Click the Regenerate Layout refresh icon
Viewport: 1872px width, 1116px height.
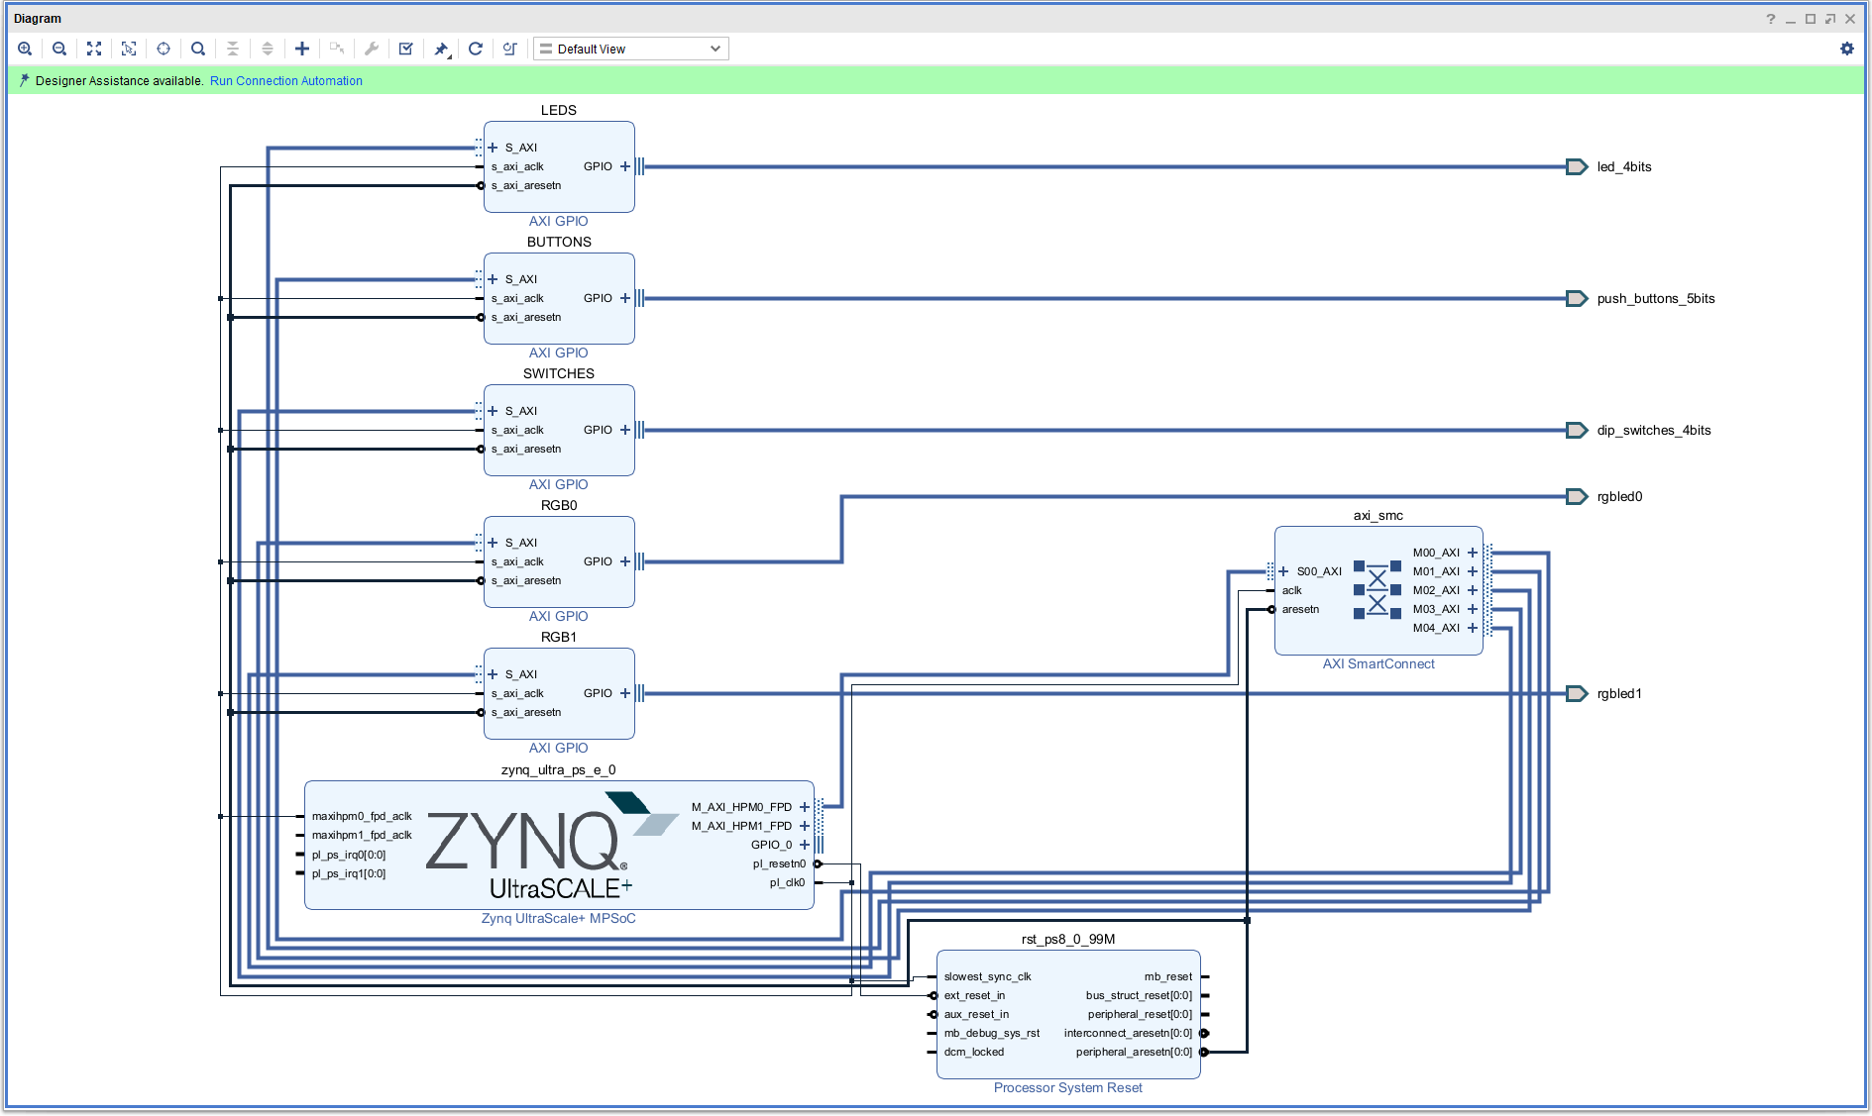point(476,49)
